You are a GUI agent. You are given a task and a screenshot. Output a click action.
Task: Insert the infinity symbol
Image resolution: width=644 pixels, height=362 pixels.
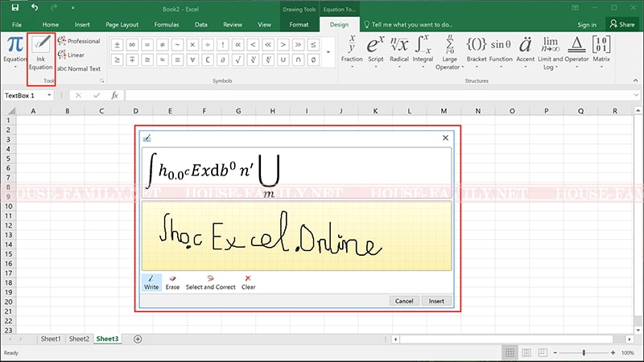point(132,45)
